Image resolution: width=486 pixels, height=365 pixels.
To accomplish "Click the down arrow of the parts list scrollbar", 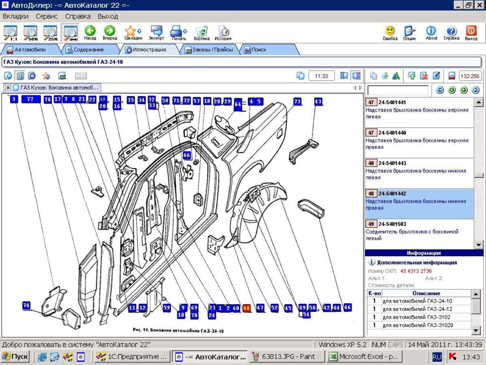I will coord(479,245).
